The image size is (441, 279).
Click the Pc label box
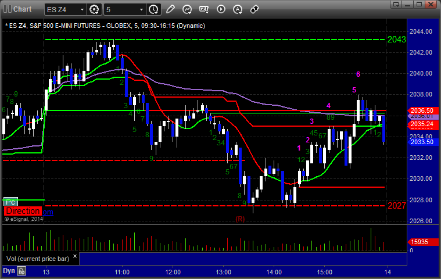pyautogui.click(x=10, y=202)
